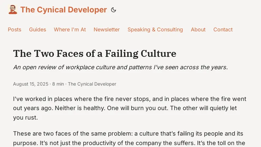
Task: Go to the Contact page
Action: (223, 29)
